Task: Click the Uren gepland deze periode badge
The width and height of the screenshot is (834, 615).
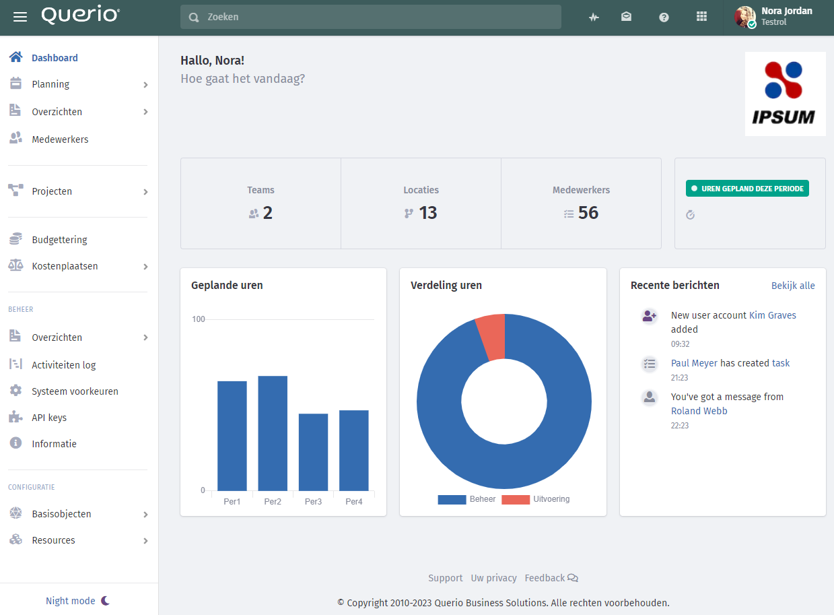Action: click(x=747, y=189)
